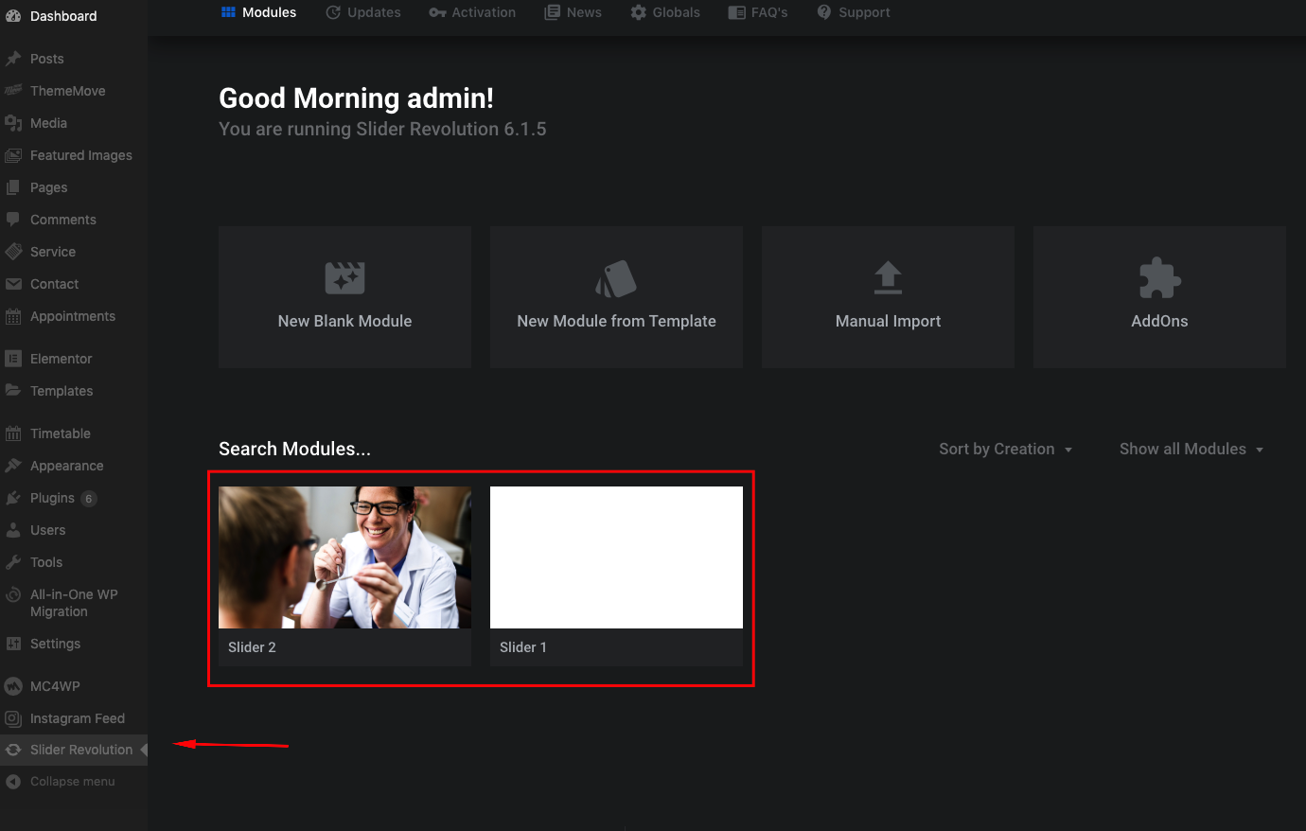The image size is (1306, 831).
Task: Open the Activation tab
Action: (x=472, y=12)
